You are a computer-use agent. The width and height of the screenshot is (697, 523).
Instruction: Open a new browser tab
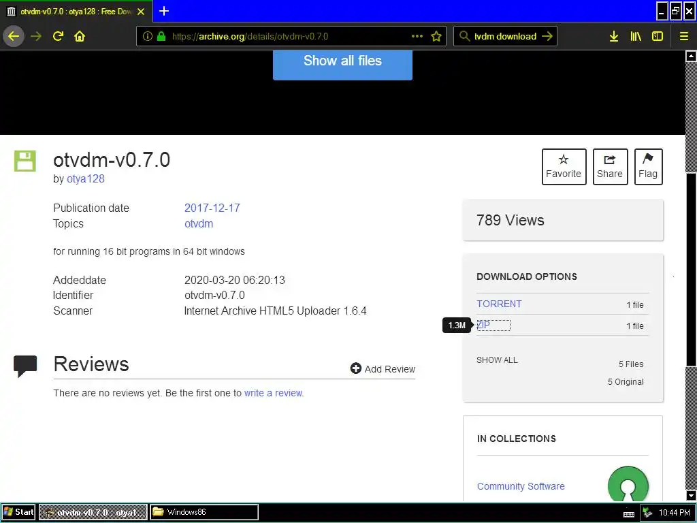click(x=164, y=11)
